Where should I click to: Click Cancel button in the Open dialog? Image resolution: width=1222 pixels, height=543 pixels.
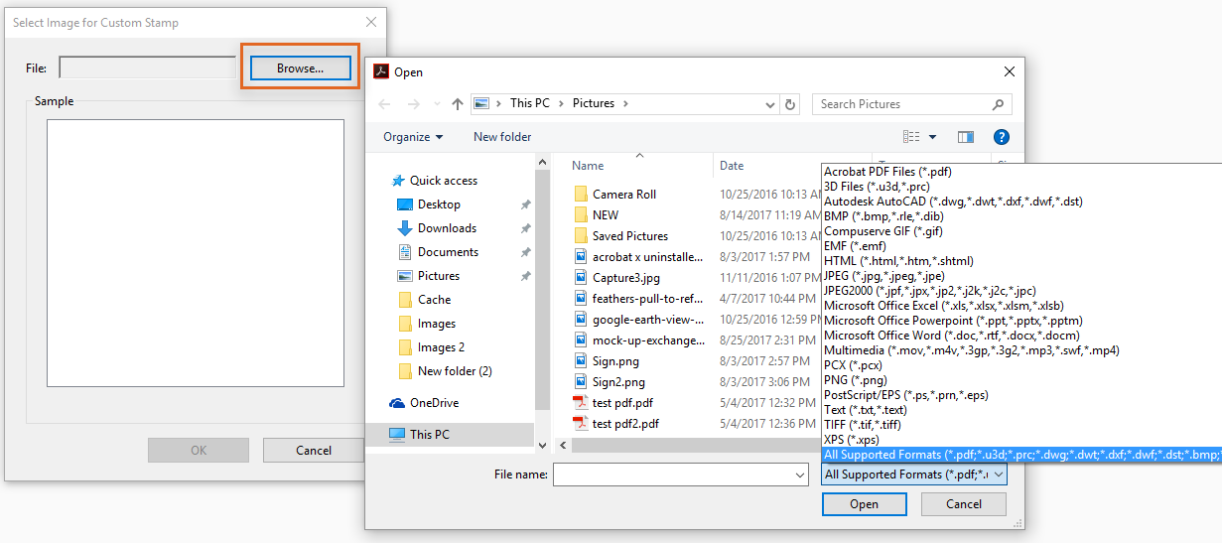tap(964, 503)
